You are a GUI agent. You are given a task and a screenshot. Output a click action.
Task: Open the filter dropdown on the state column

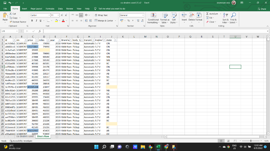[x=115, y=40]
